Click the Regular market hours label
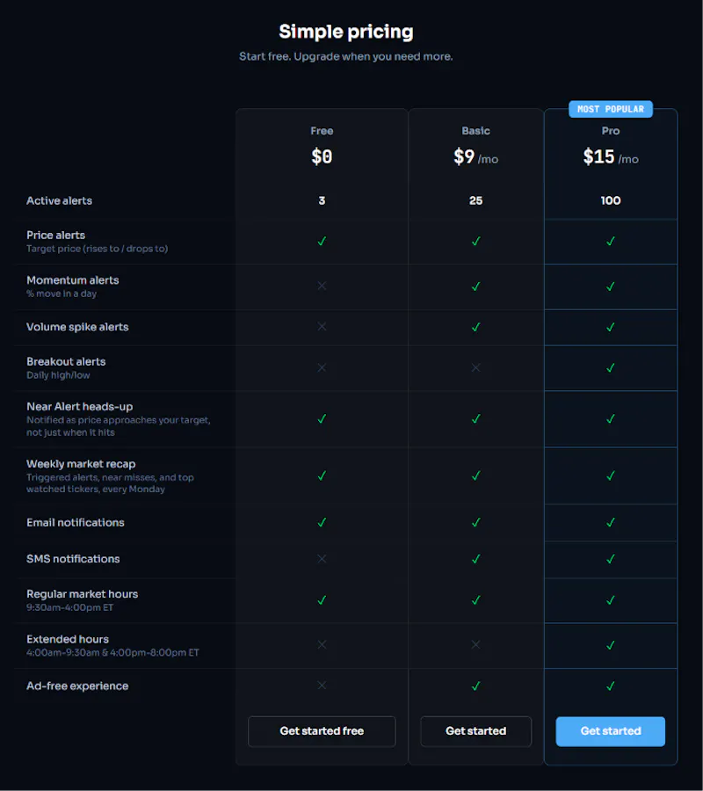Viewport: 703px width, 791px height. [x=83, y=594]
